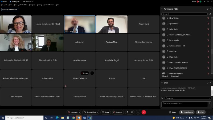This screenshot has width=213, height=120.
Task: Pop out the Chat panel
Action: (207, 83)
